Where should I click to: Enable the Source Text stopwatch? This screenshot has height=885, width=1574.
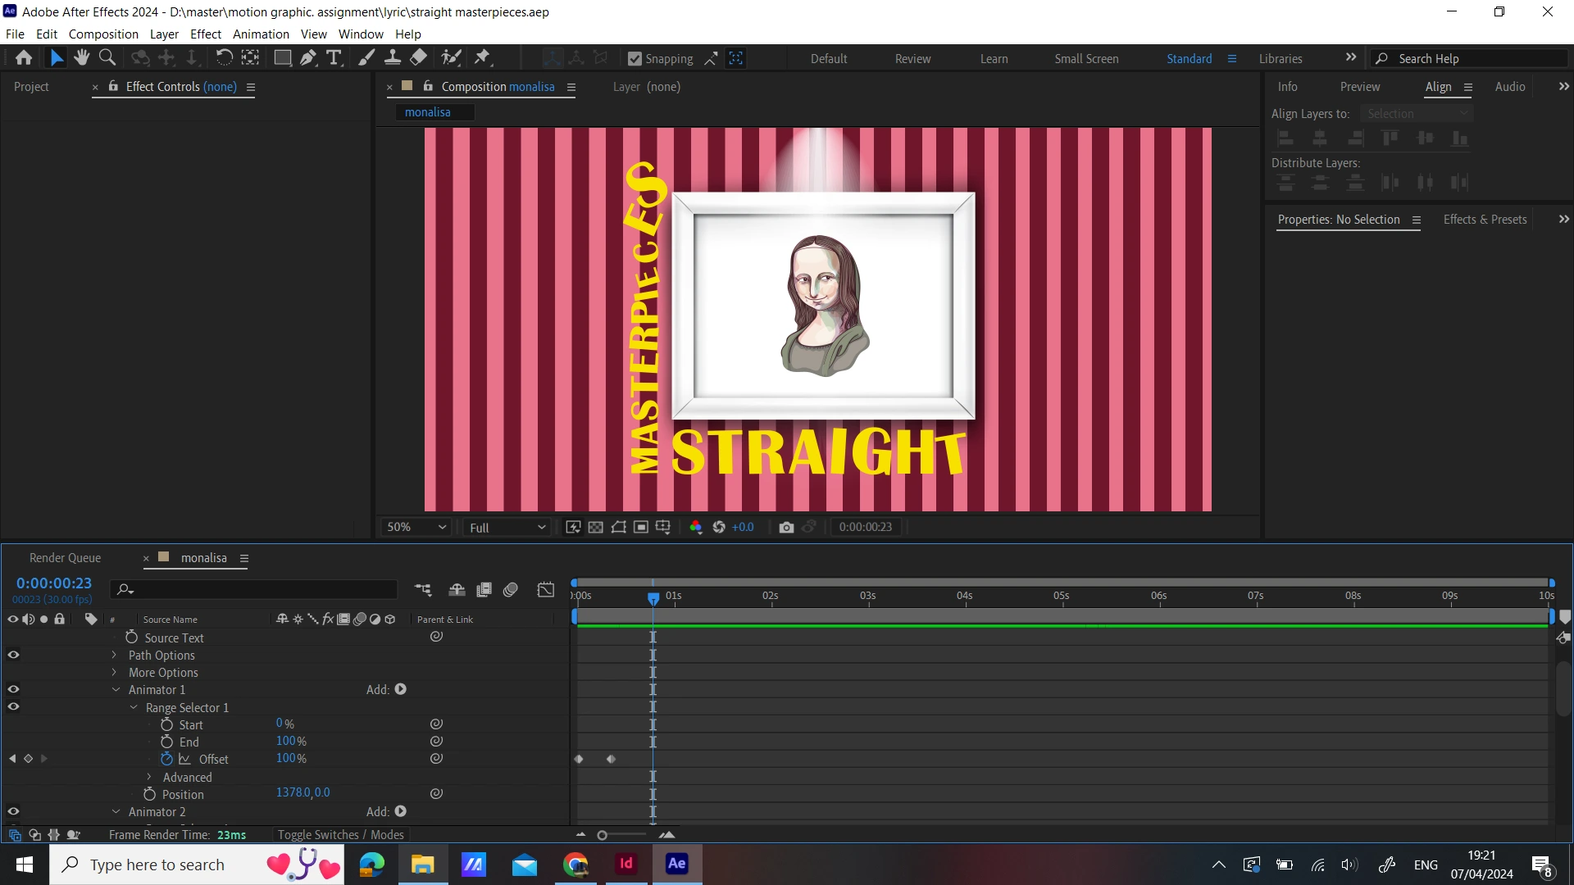click(131, 638)
